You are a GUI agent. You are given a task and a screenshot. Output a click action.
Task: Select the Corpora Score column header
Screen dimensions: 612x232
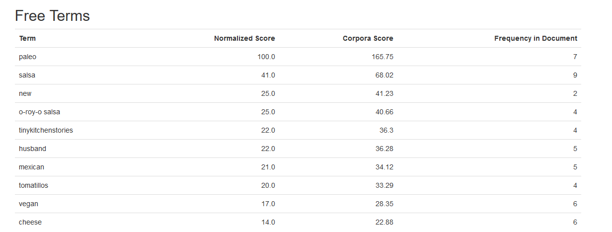368,38
